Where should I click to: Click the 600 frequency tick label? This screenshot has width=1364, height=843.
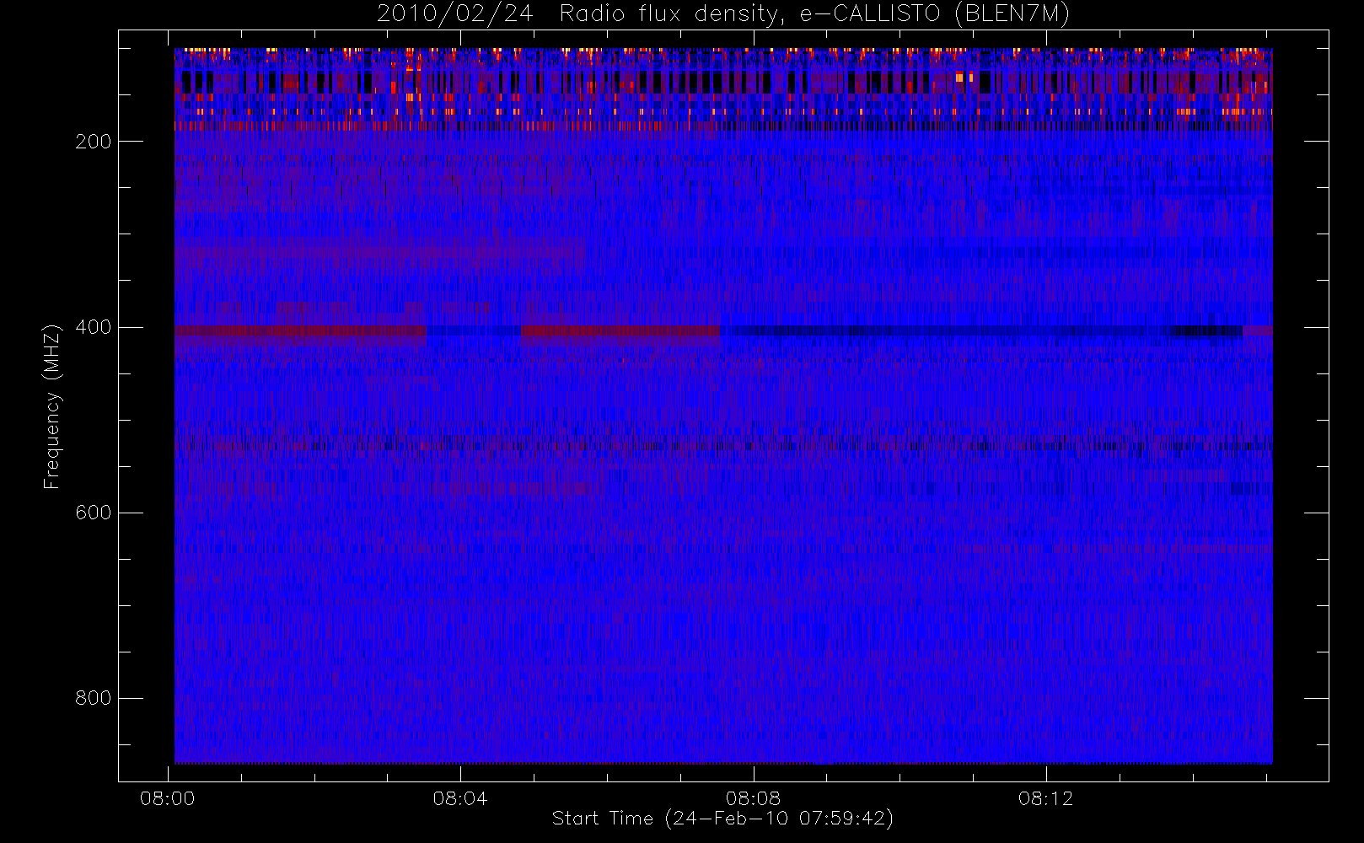[93, 513]
